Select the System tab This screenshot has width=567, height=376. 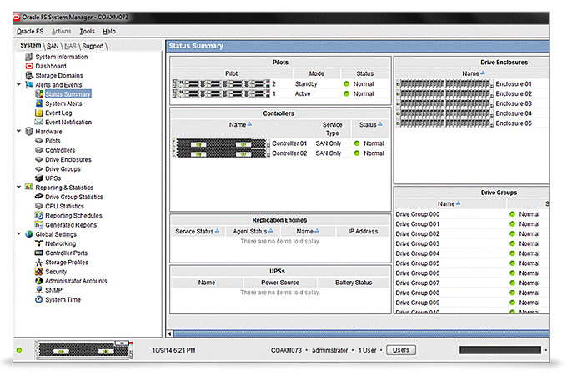(30, 45)
